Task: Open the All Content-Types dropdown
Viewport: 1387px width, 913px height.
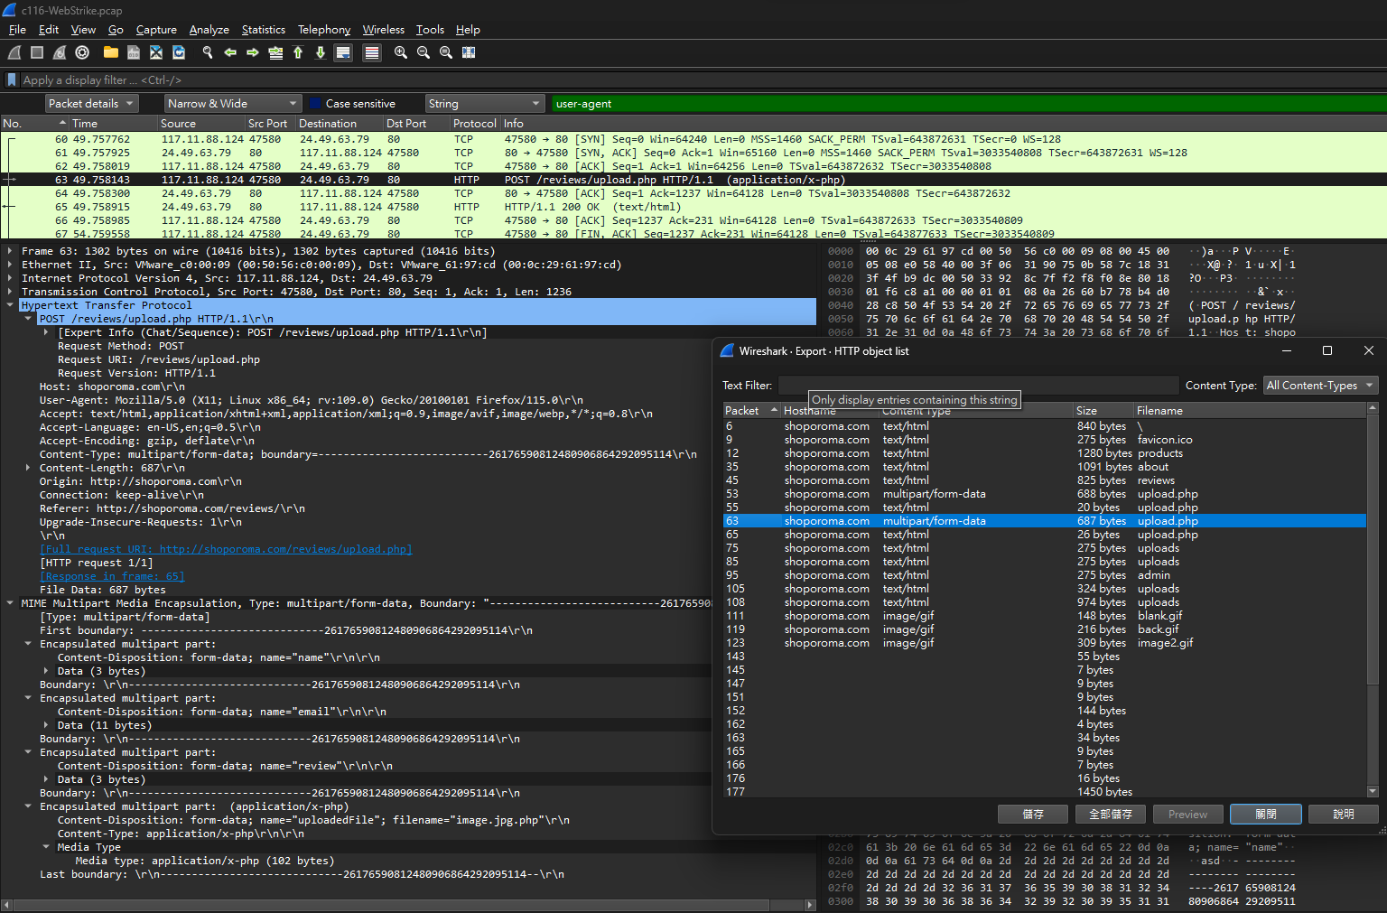Action: pyautogui.click(x=1320, y=386)
